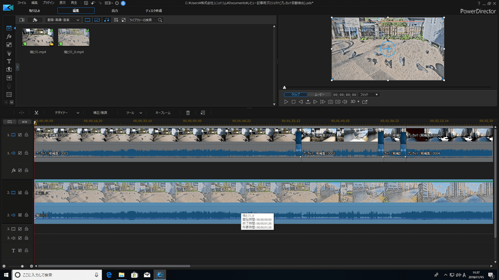
Task: Click the trash can delete icon
Action: pyautogui.click(x=188, y=113)
